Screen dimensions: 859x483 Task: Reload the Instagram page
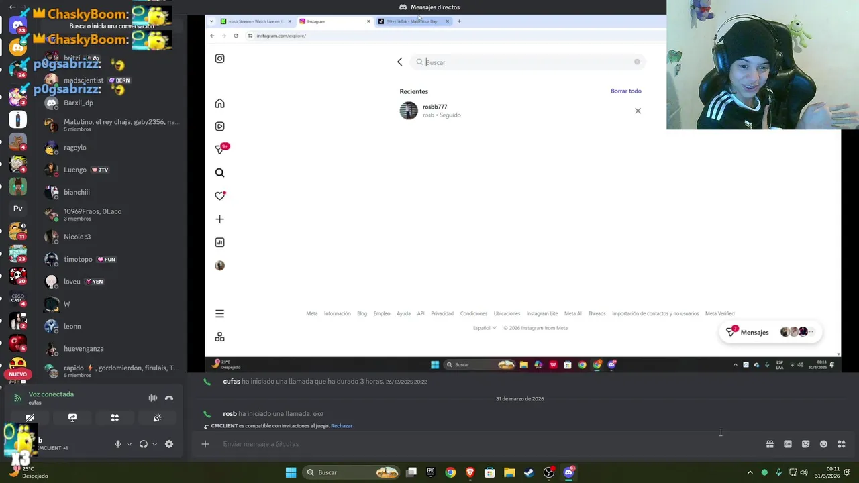click(x=236, y=36)
